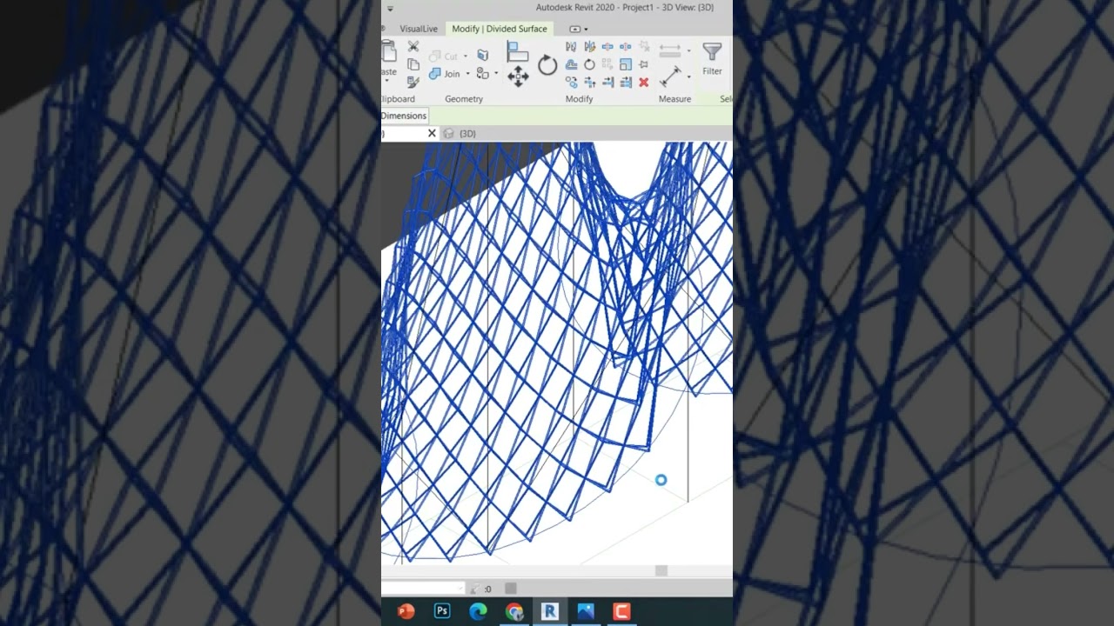Click the Cut geometry button
This screenshot has height=626, width=1114.
[445, 57]
